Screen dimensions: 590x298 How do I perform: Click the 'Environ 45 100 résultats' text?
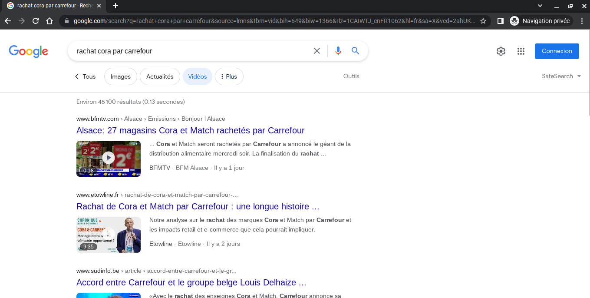(131, 102)
